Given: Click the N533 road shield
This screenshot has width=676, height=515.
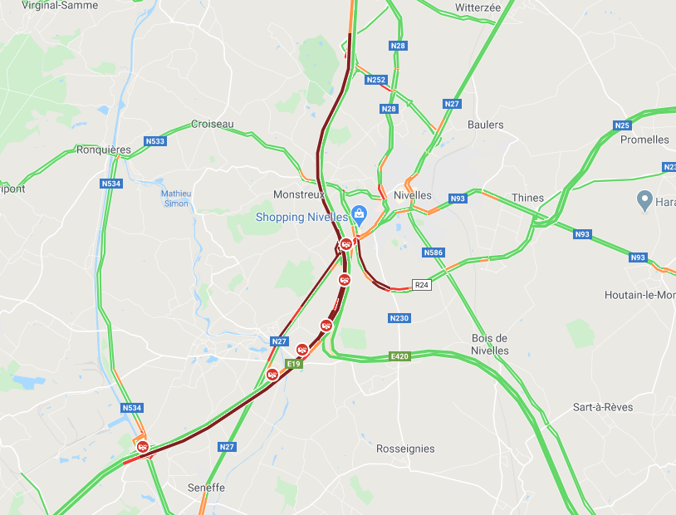Looking at the screenshot, I should [154, 141].
